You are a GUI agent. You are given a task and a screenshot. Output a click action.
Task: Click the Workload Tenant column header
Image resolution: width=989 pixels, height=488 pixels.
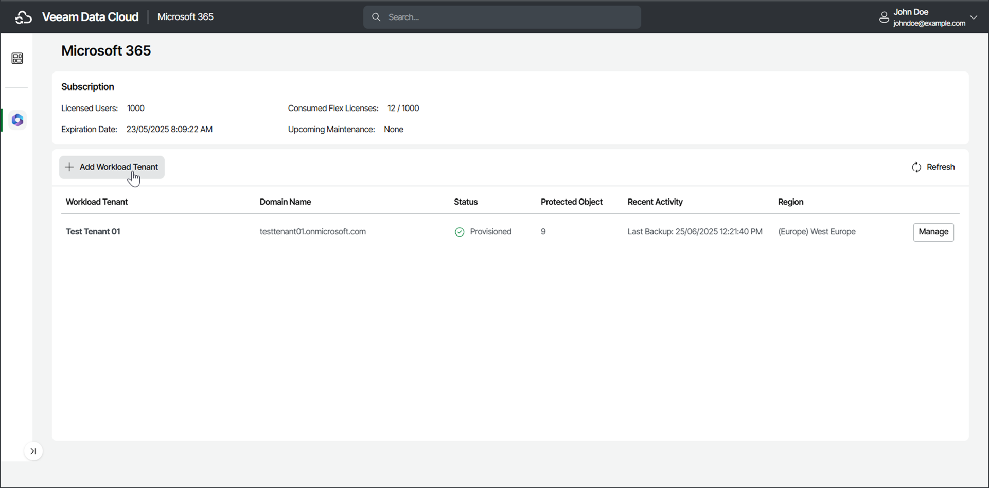tap(97, 202)
